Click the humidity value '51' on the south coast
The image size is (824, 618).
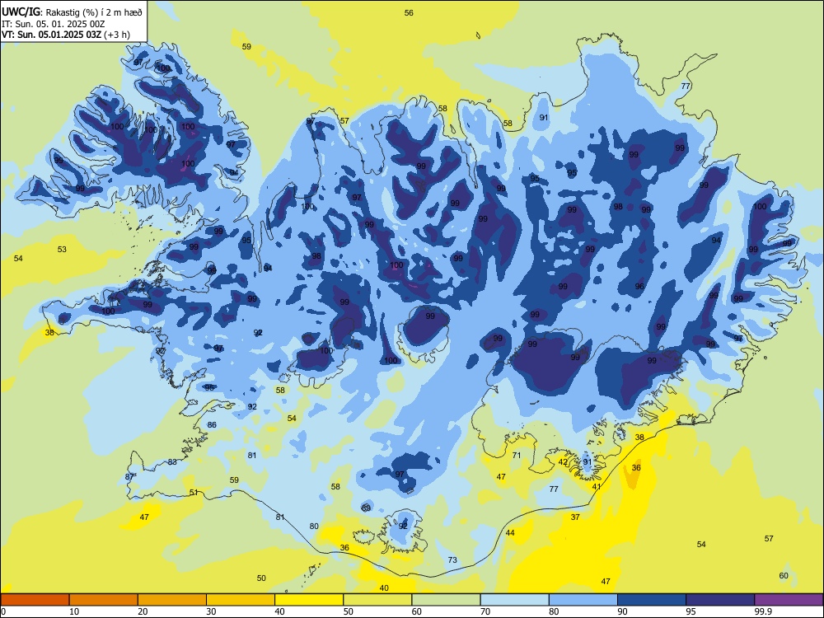point(194,493)
